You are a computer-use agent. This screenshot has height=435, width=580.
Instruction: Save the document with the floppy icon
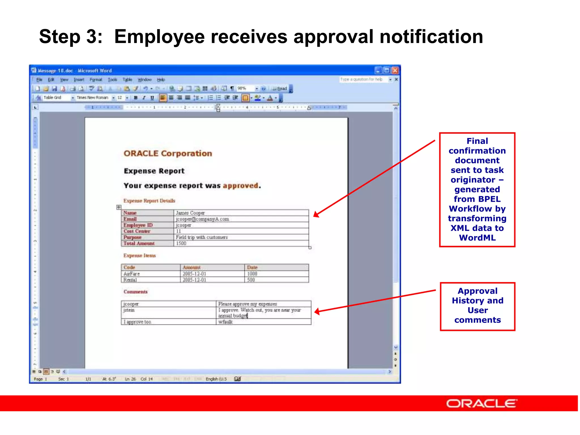click(x=54, y=89)
